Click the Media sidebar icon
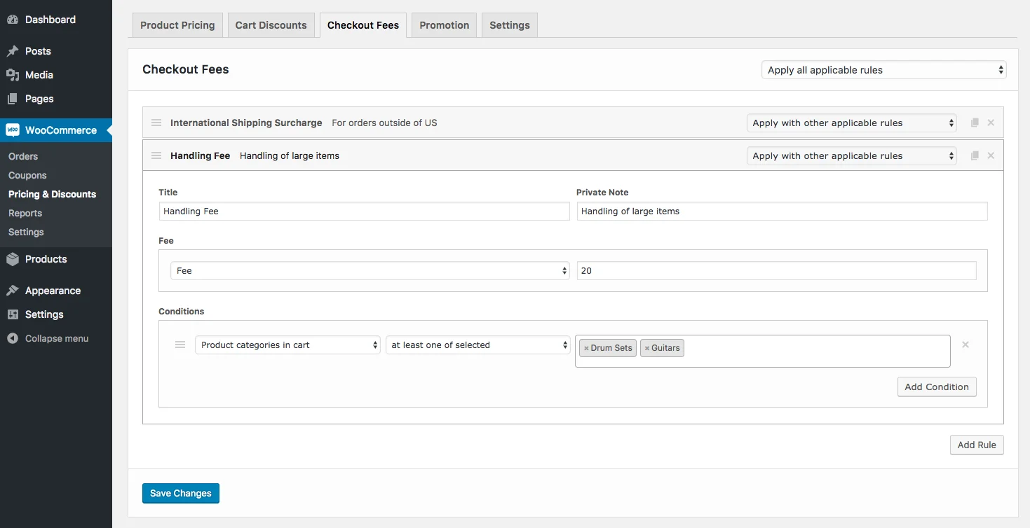 pyautogui.click(x=13, y=74)
